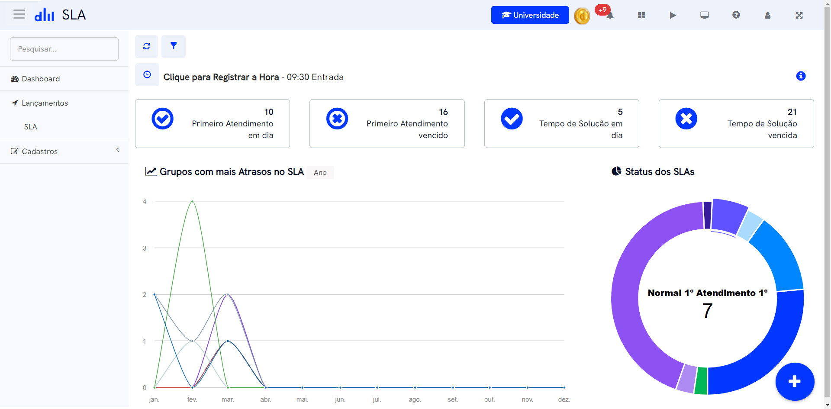831x409 pixels.
Task: Open the apps grid icon
Action: click(x=641, y=15)
